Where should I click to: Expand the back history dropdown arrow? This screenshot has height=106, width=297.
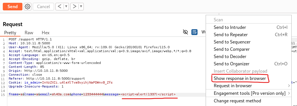pyautogui.click(x=66, y=7)
